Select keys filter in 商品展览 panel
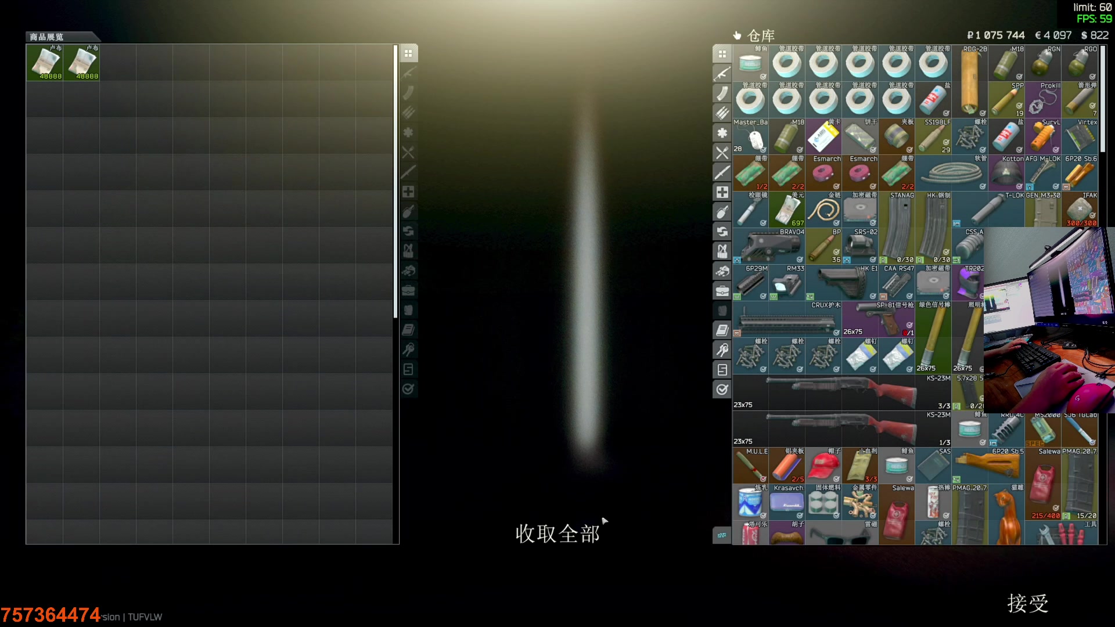This screenshot has height=627, width=1115. (x=408, y=349)
